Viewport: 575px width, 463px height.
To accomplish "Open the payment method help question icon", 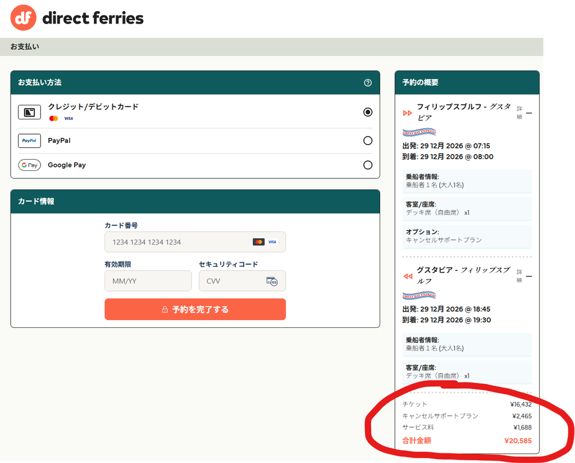I will pos(367,83).
